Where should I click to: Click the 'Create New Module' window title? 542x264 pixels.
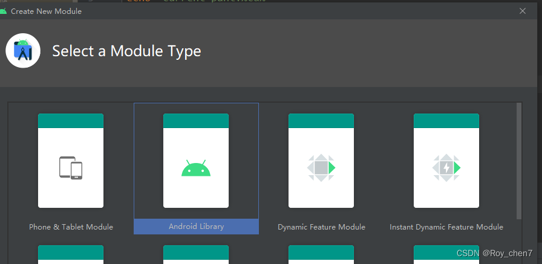(x=47, y=11)
